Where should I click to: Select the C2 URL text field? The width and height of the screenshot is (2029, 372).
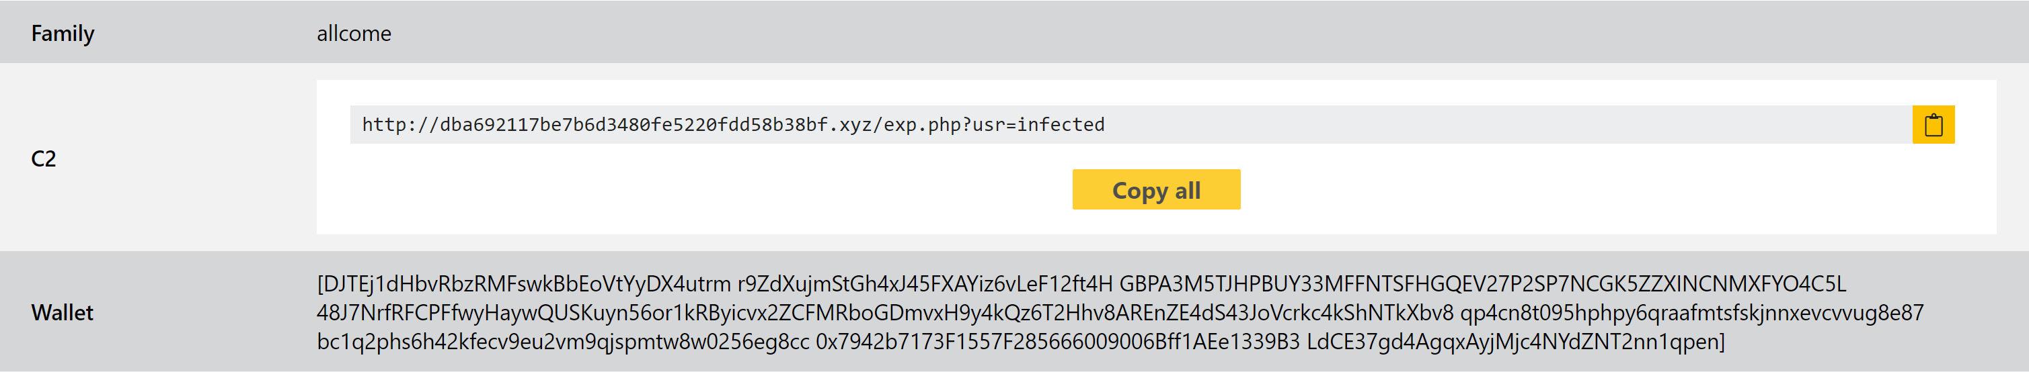pos(1131,124)
